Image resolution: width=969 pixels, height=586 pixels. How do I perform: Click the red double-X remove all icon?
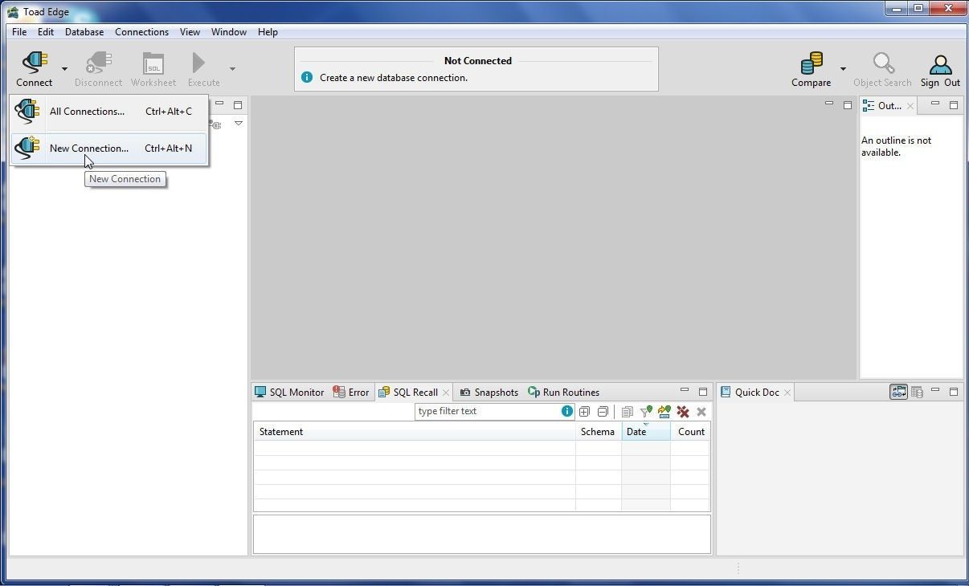[x=683, y=412]
